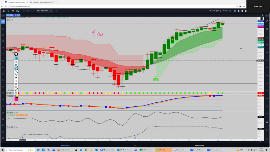Screen dimensions: 270x152
Task: Select the APEX DRKHADAY workspace tab
Action: 42,11
